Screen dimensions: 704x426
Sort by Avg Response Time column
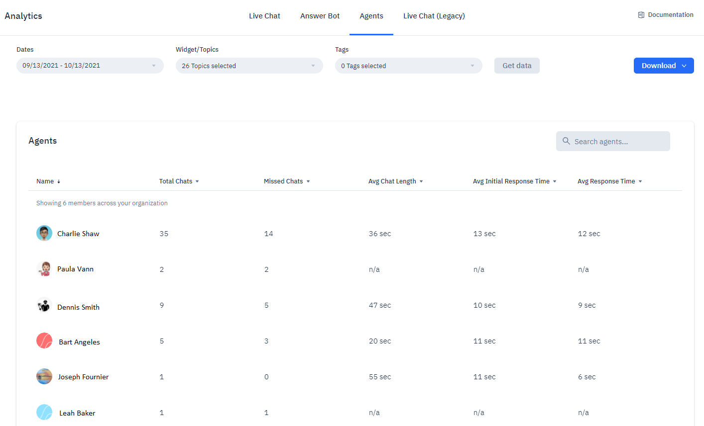[610, 181]
